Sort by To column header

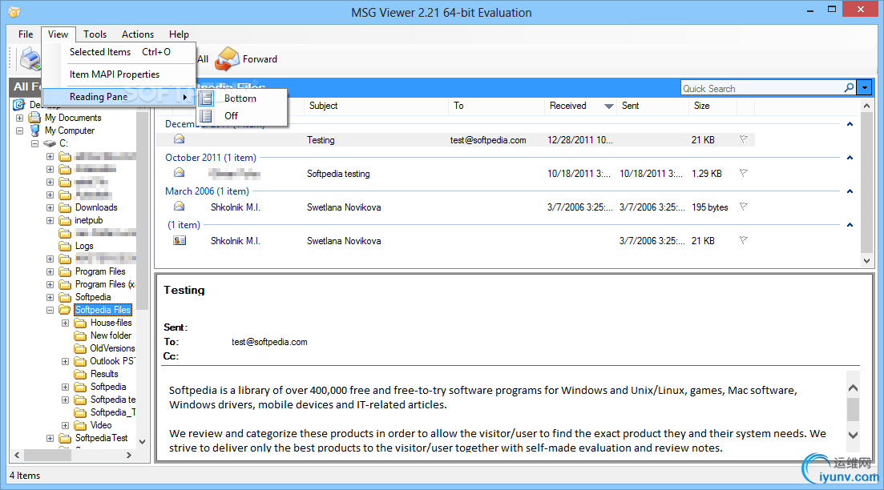497,106
